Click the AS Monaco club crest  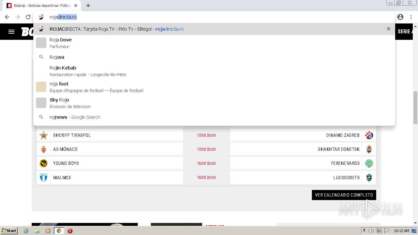click(x=43, y=149)
